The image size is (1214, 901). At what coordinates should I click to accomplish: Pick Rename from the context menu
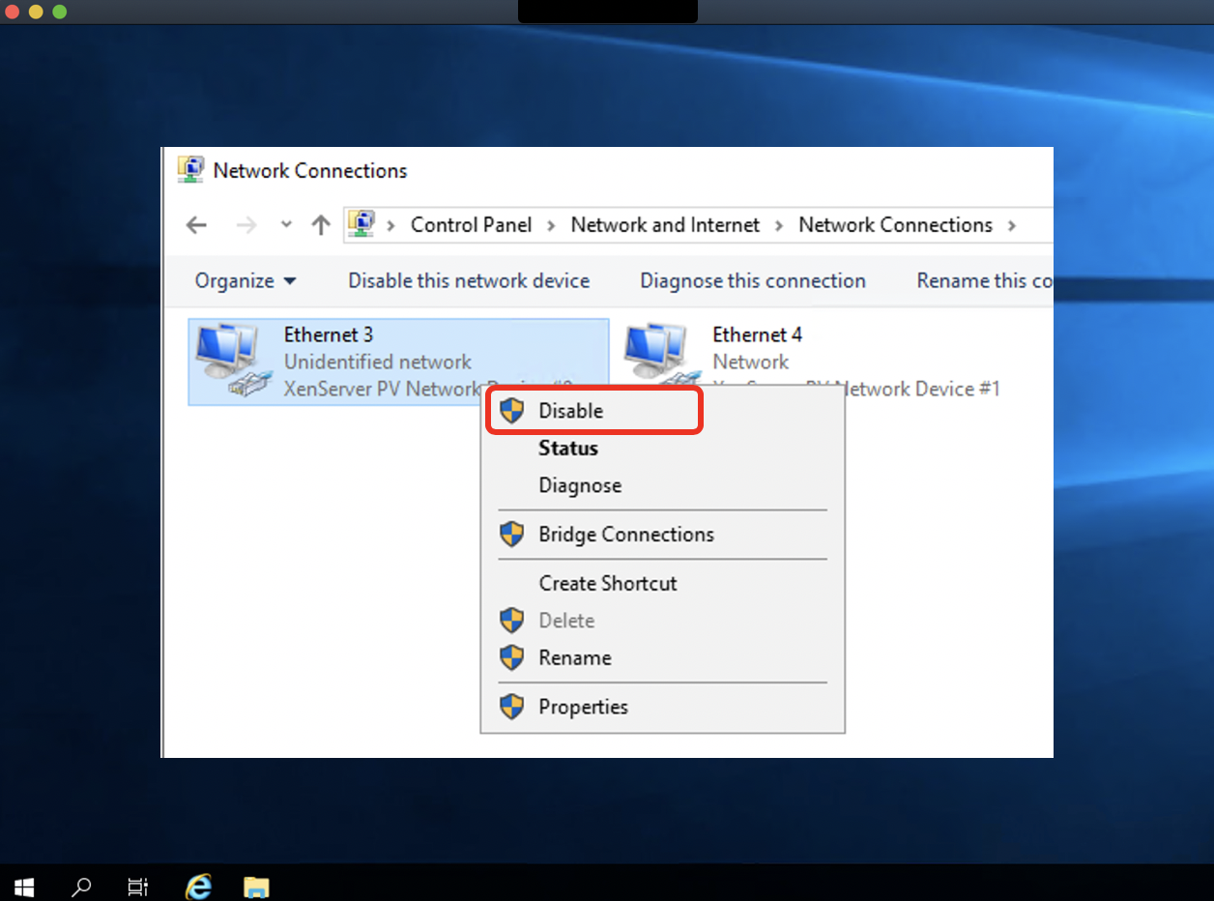[575, 658]
